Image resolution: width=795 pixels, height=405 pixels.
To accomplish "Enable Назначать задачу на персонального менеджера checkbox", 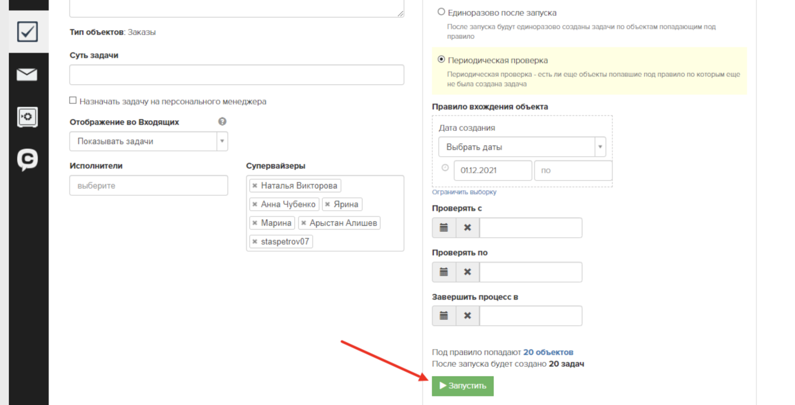I will click(73, 100).
